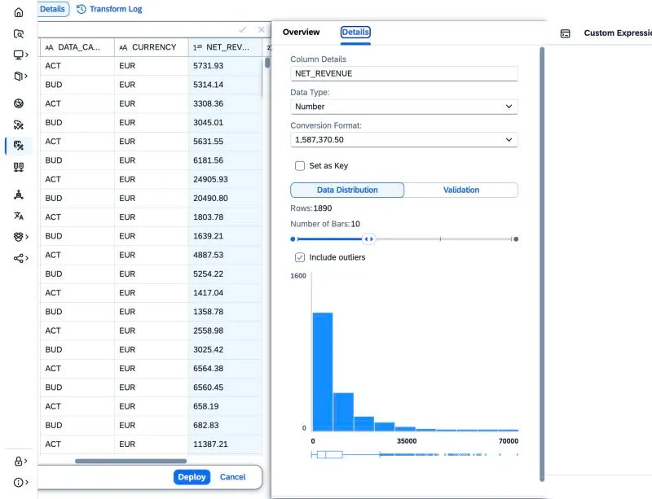The height and width of the screenshot is (499, 652).
Task: Select the NET_REV... column header
Action: (x=225, y=47)
